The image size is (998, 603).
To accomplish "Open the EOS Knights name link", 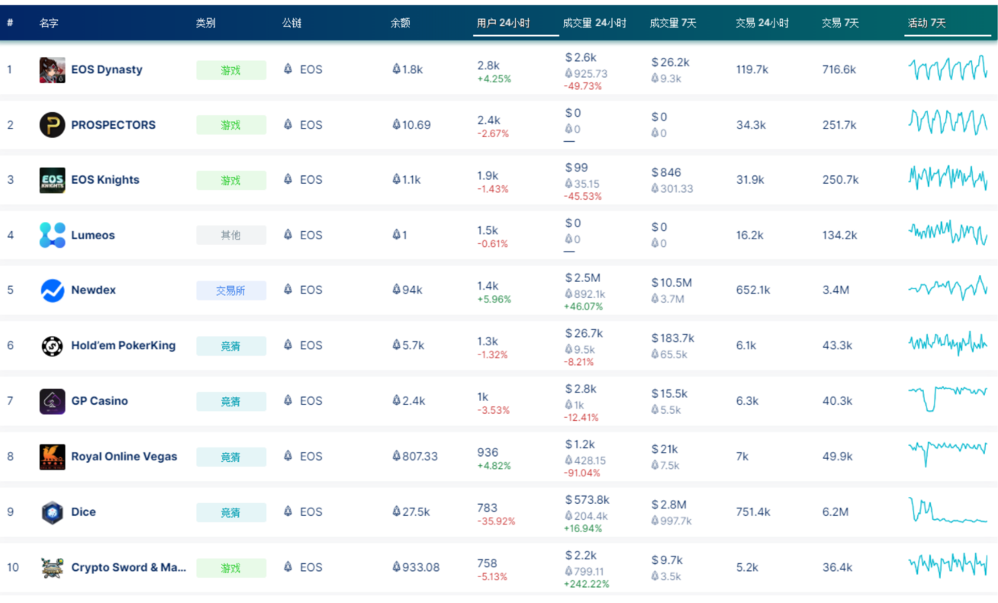I will (105, 180).
